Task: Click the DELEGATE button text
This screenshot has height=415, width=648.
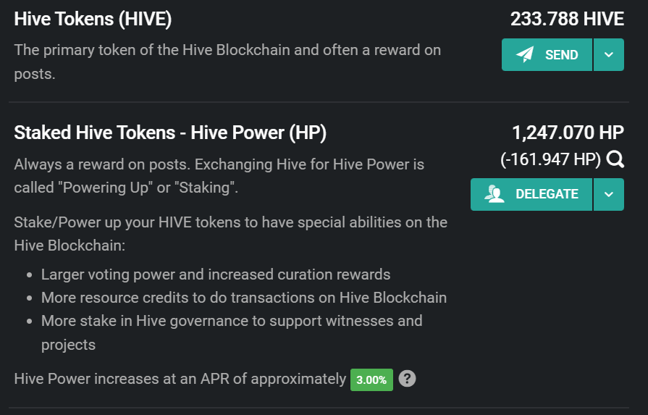Action: tap(547, 194)
